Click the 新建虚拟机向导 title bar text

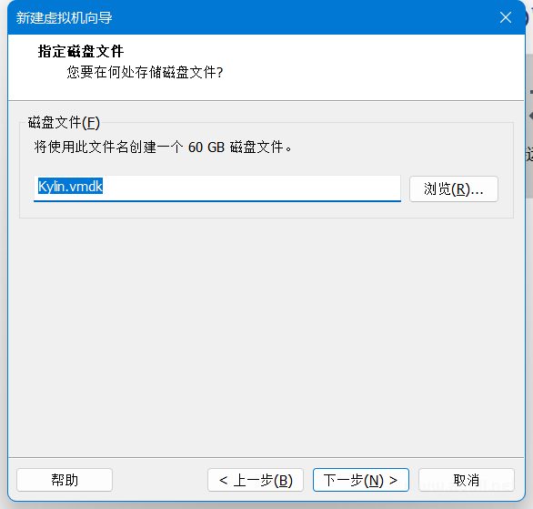65,17
